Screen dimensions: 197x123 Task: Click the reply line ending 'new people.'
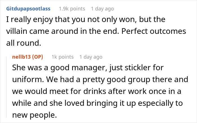(x=34, y=115)
